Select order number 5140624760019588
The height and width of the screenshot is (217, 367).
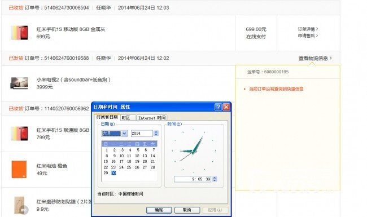pyautogui.click(x=67, y=58)
